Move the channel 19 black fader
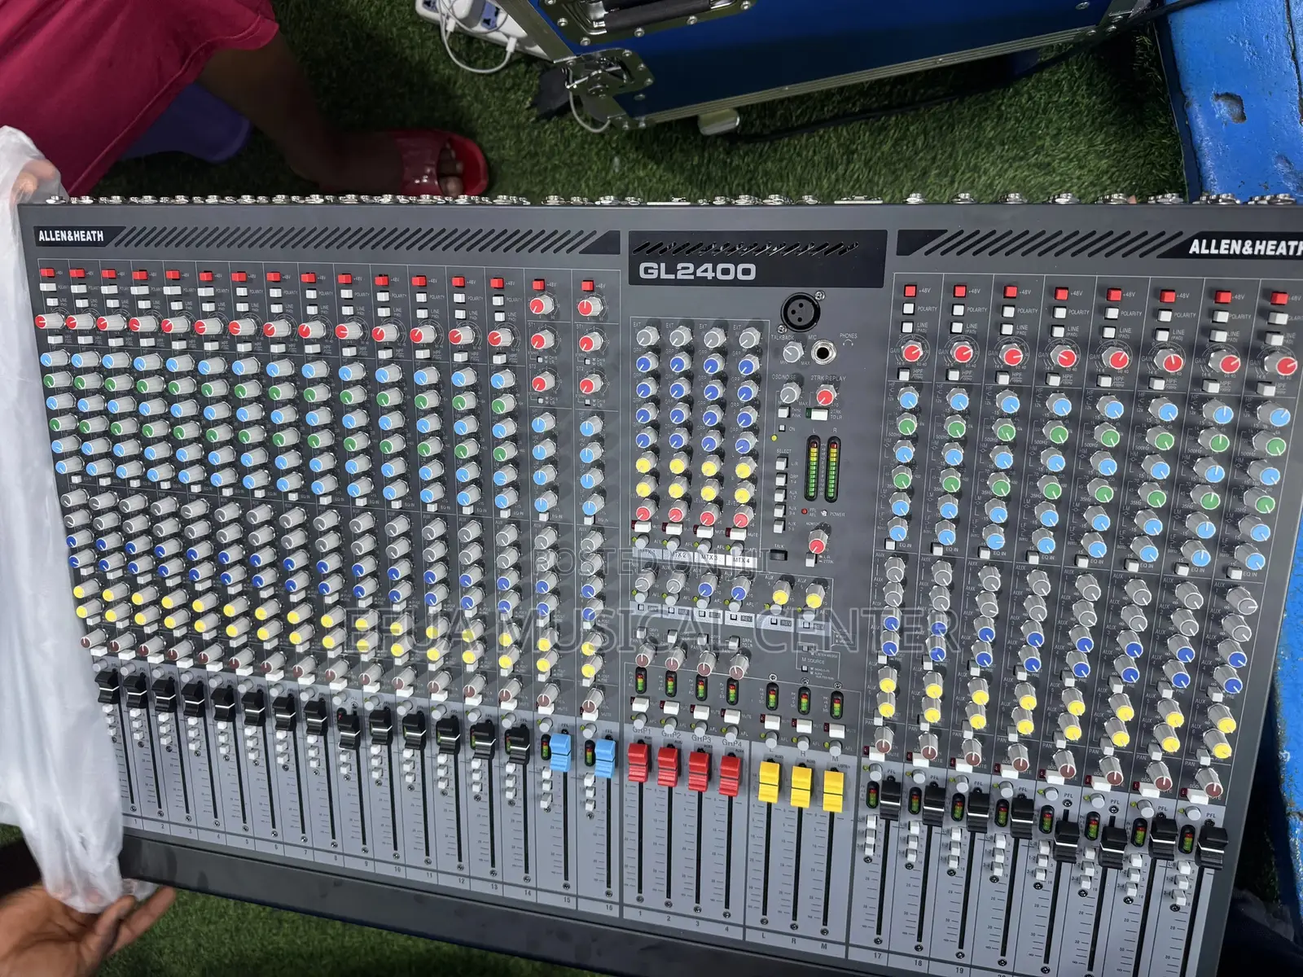Screen dimensions: 1303x977 (x=978, y=811)
